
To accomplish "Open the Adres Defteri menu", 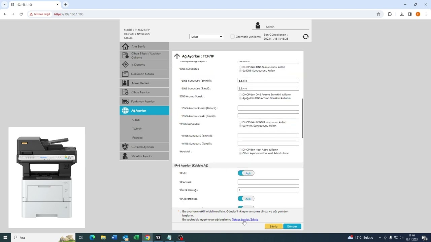I will [x=144, y=83].
